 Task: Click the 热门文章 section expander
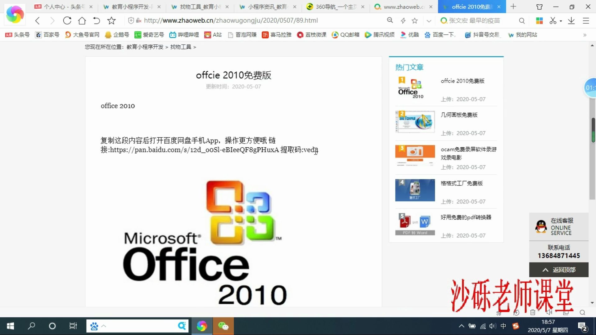[x=409, y=67]
